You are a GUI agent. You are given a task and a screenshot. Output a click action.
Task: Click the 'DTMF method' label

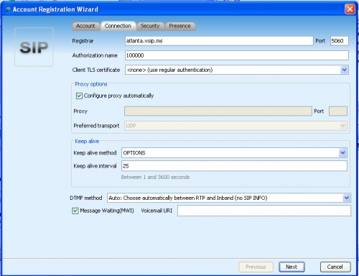click(86, 198)
